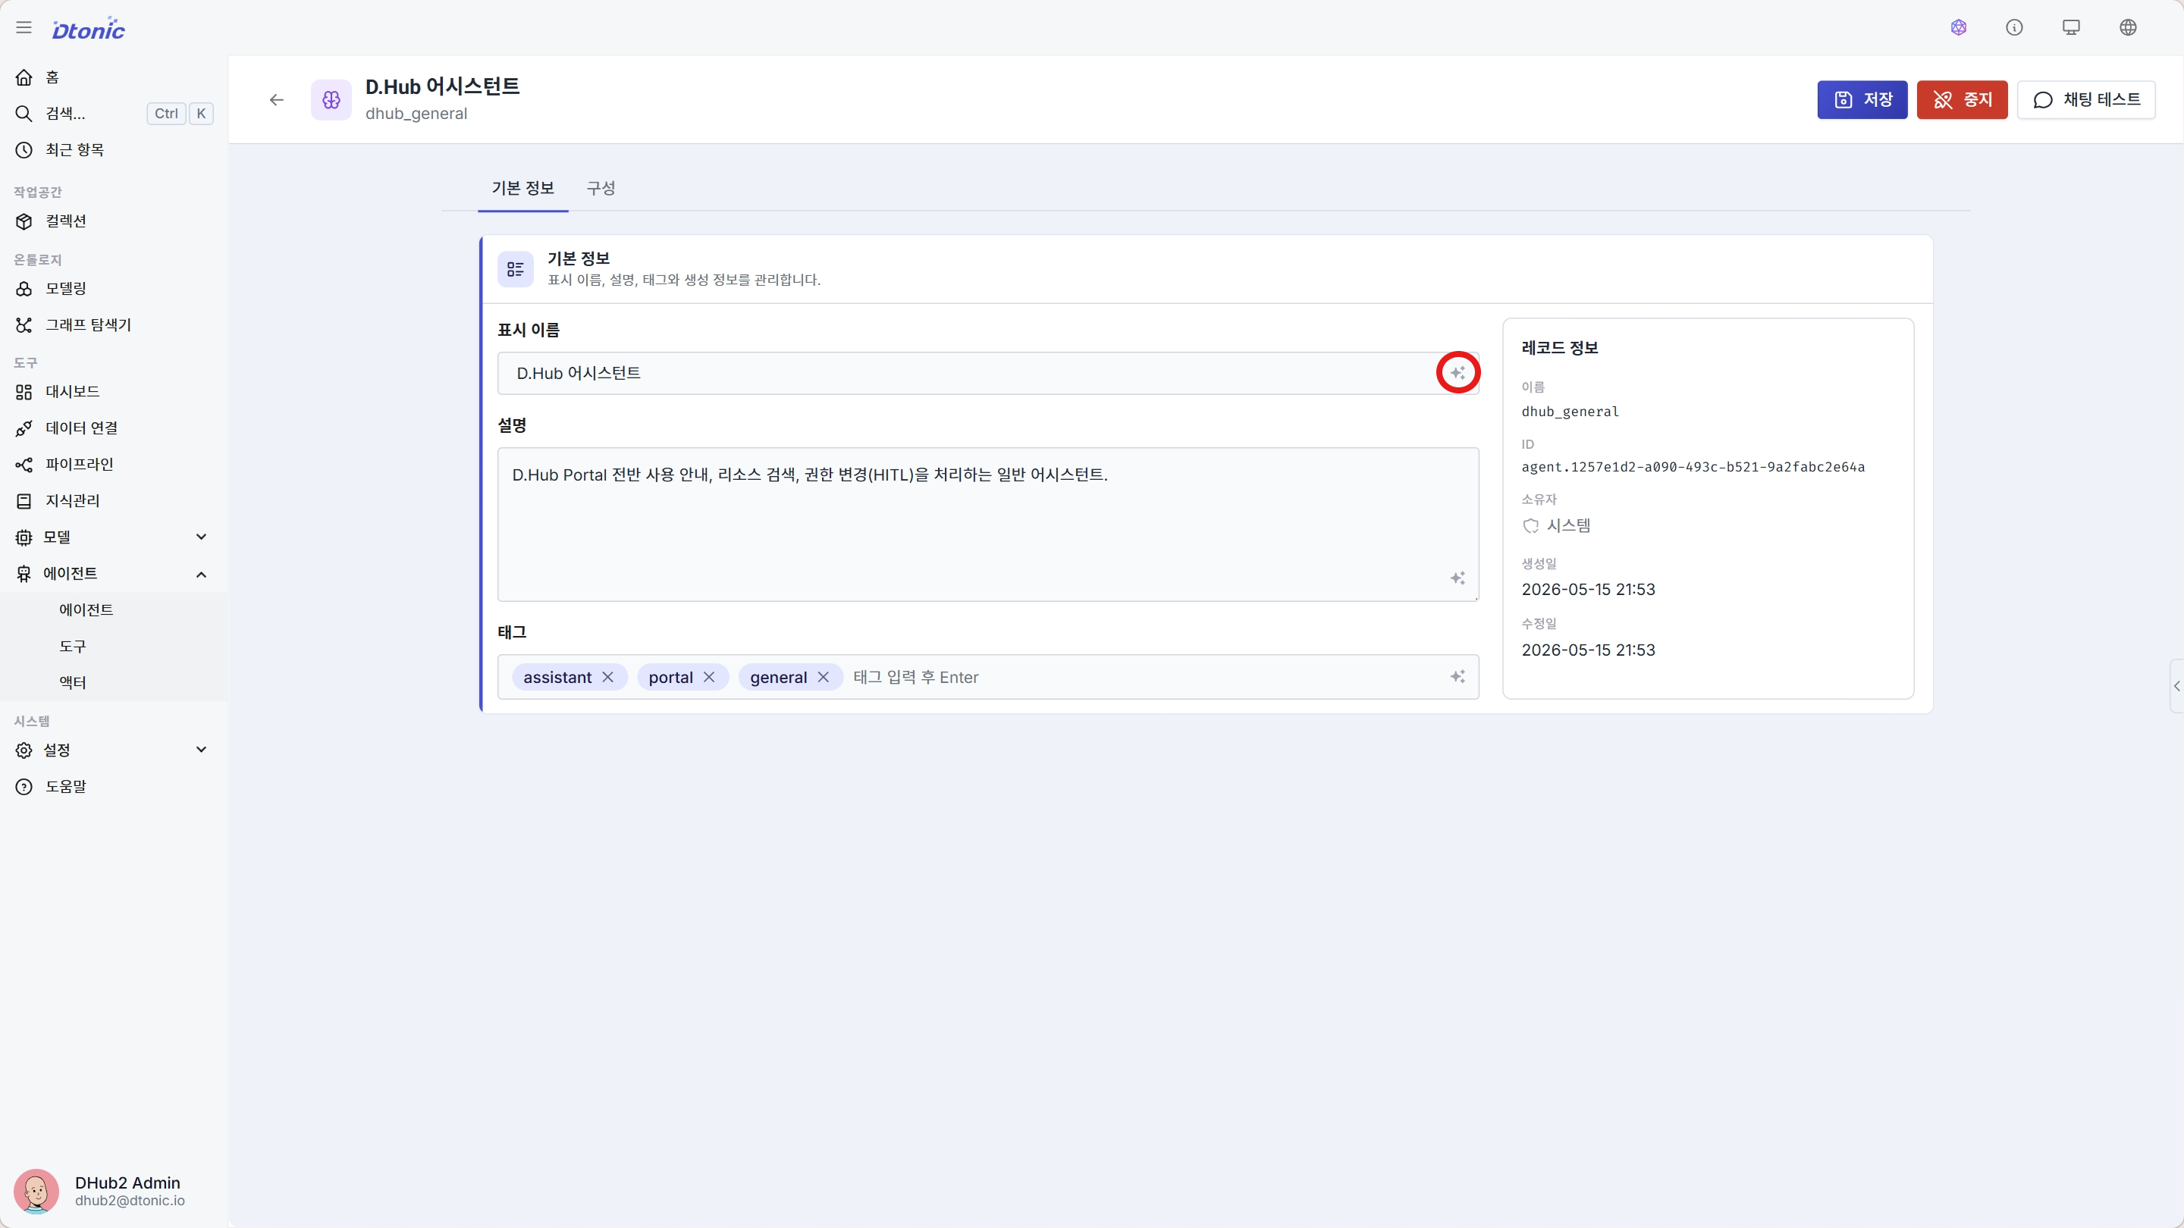
Task: Click the 기본 정보 section list icon
Action: point(515,270)
